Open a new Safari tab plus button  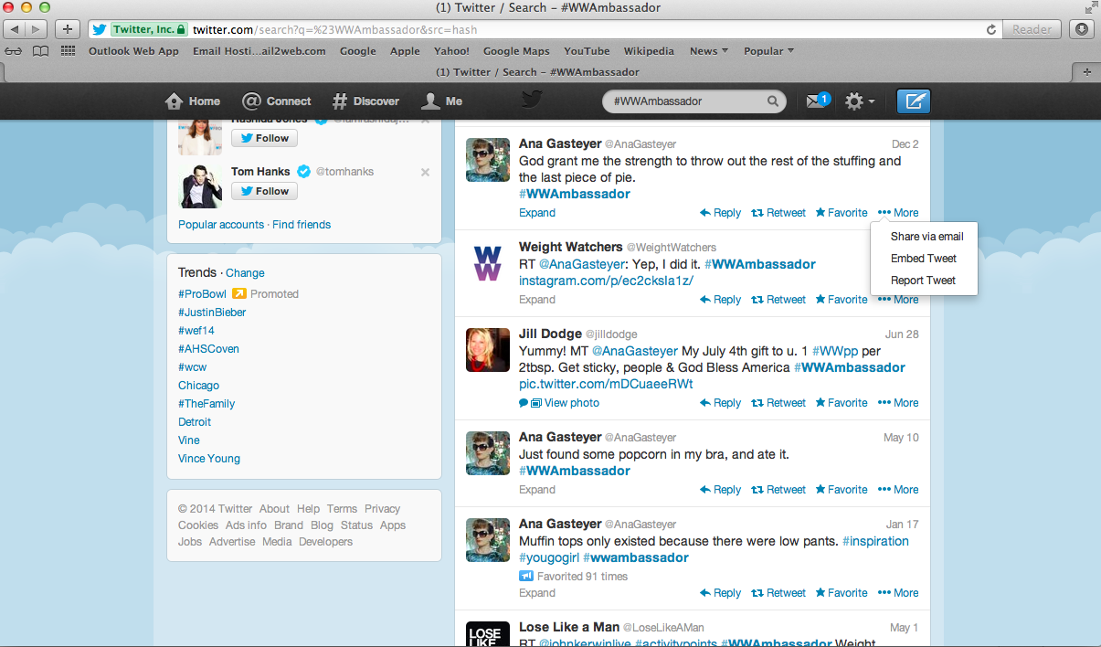click(x=1087, y=71)
